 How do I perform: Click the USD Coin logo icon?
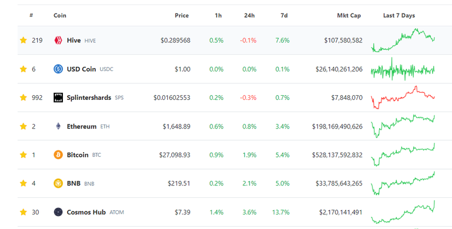click(58, 69)
